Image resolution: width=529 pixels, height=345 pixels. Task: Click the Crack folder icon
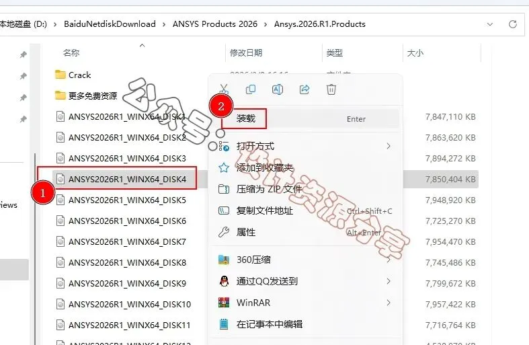60,74
